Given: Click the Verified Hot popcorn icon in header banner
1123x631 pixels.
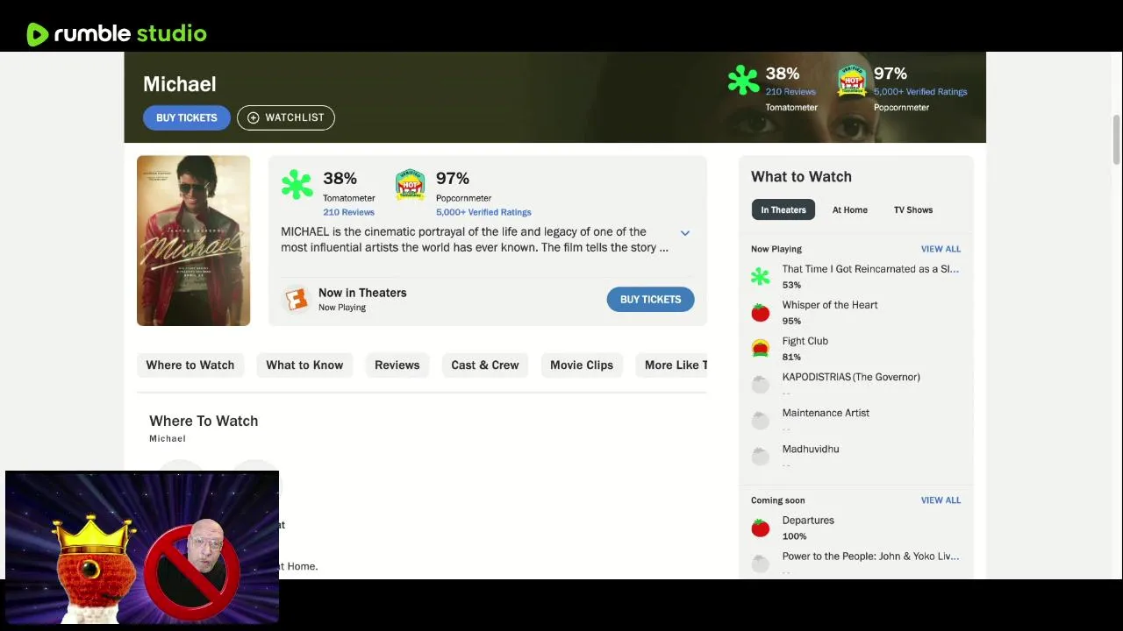Looking at the screenshot, I should pyautogui.click(x=852, y=81).
